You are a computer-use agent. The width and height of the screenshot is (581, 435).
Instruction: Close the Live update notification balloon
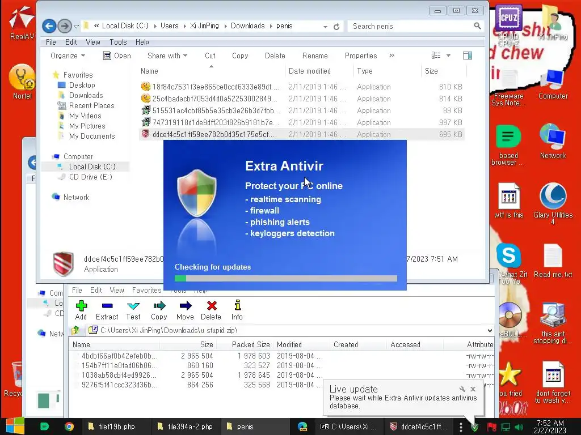pyautogui.click(x=473, y=389)
